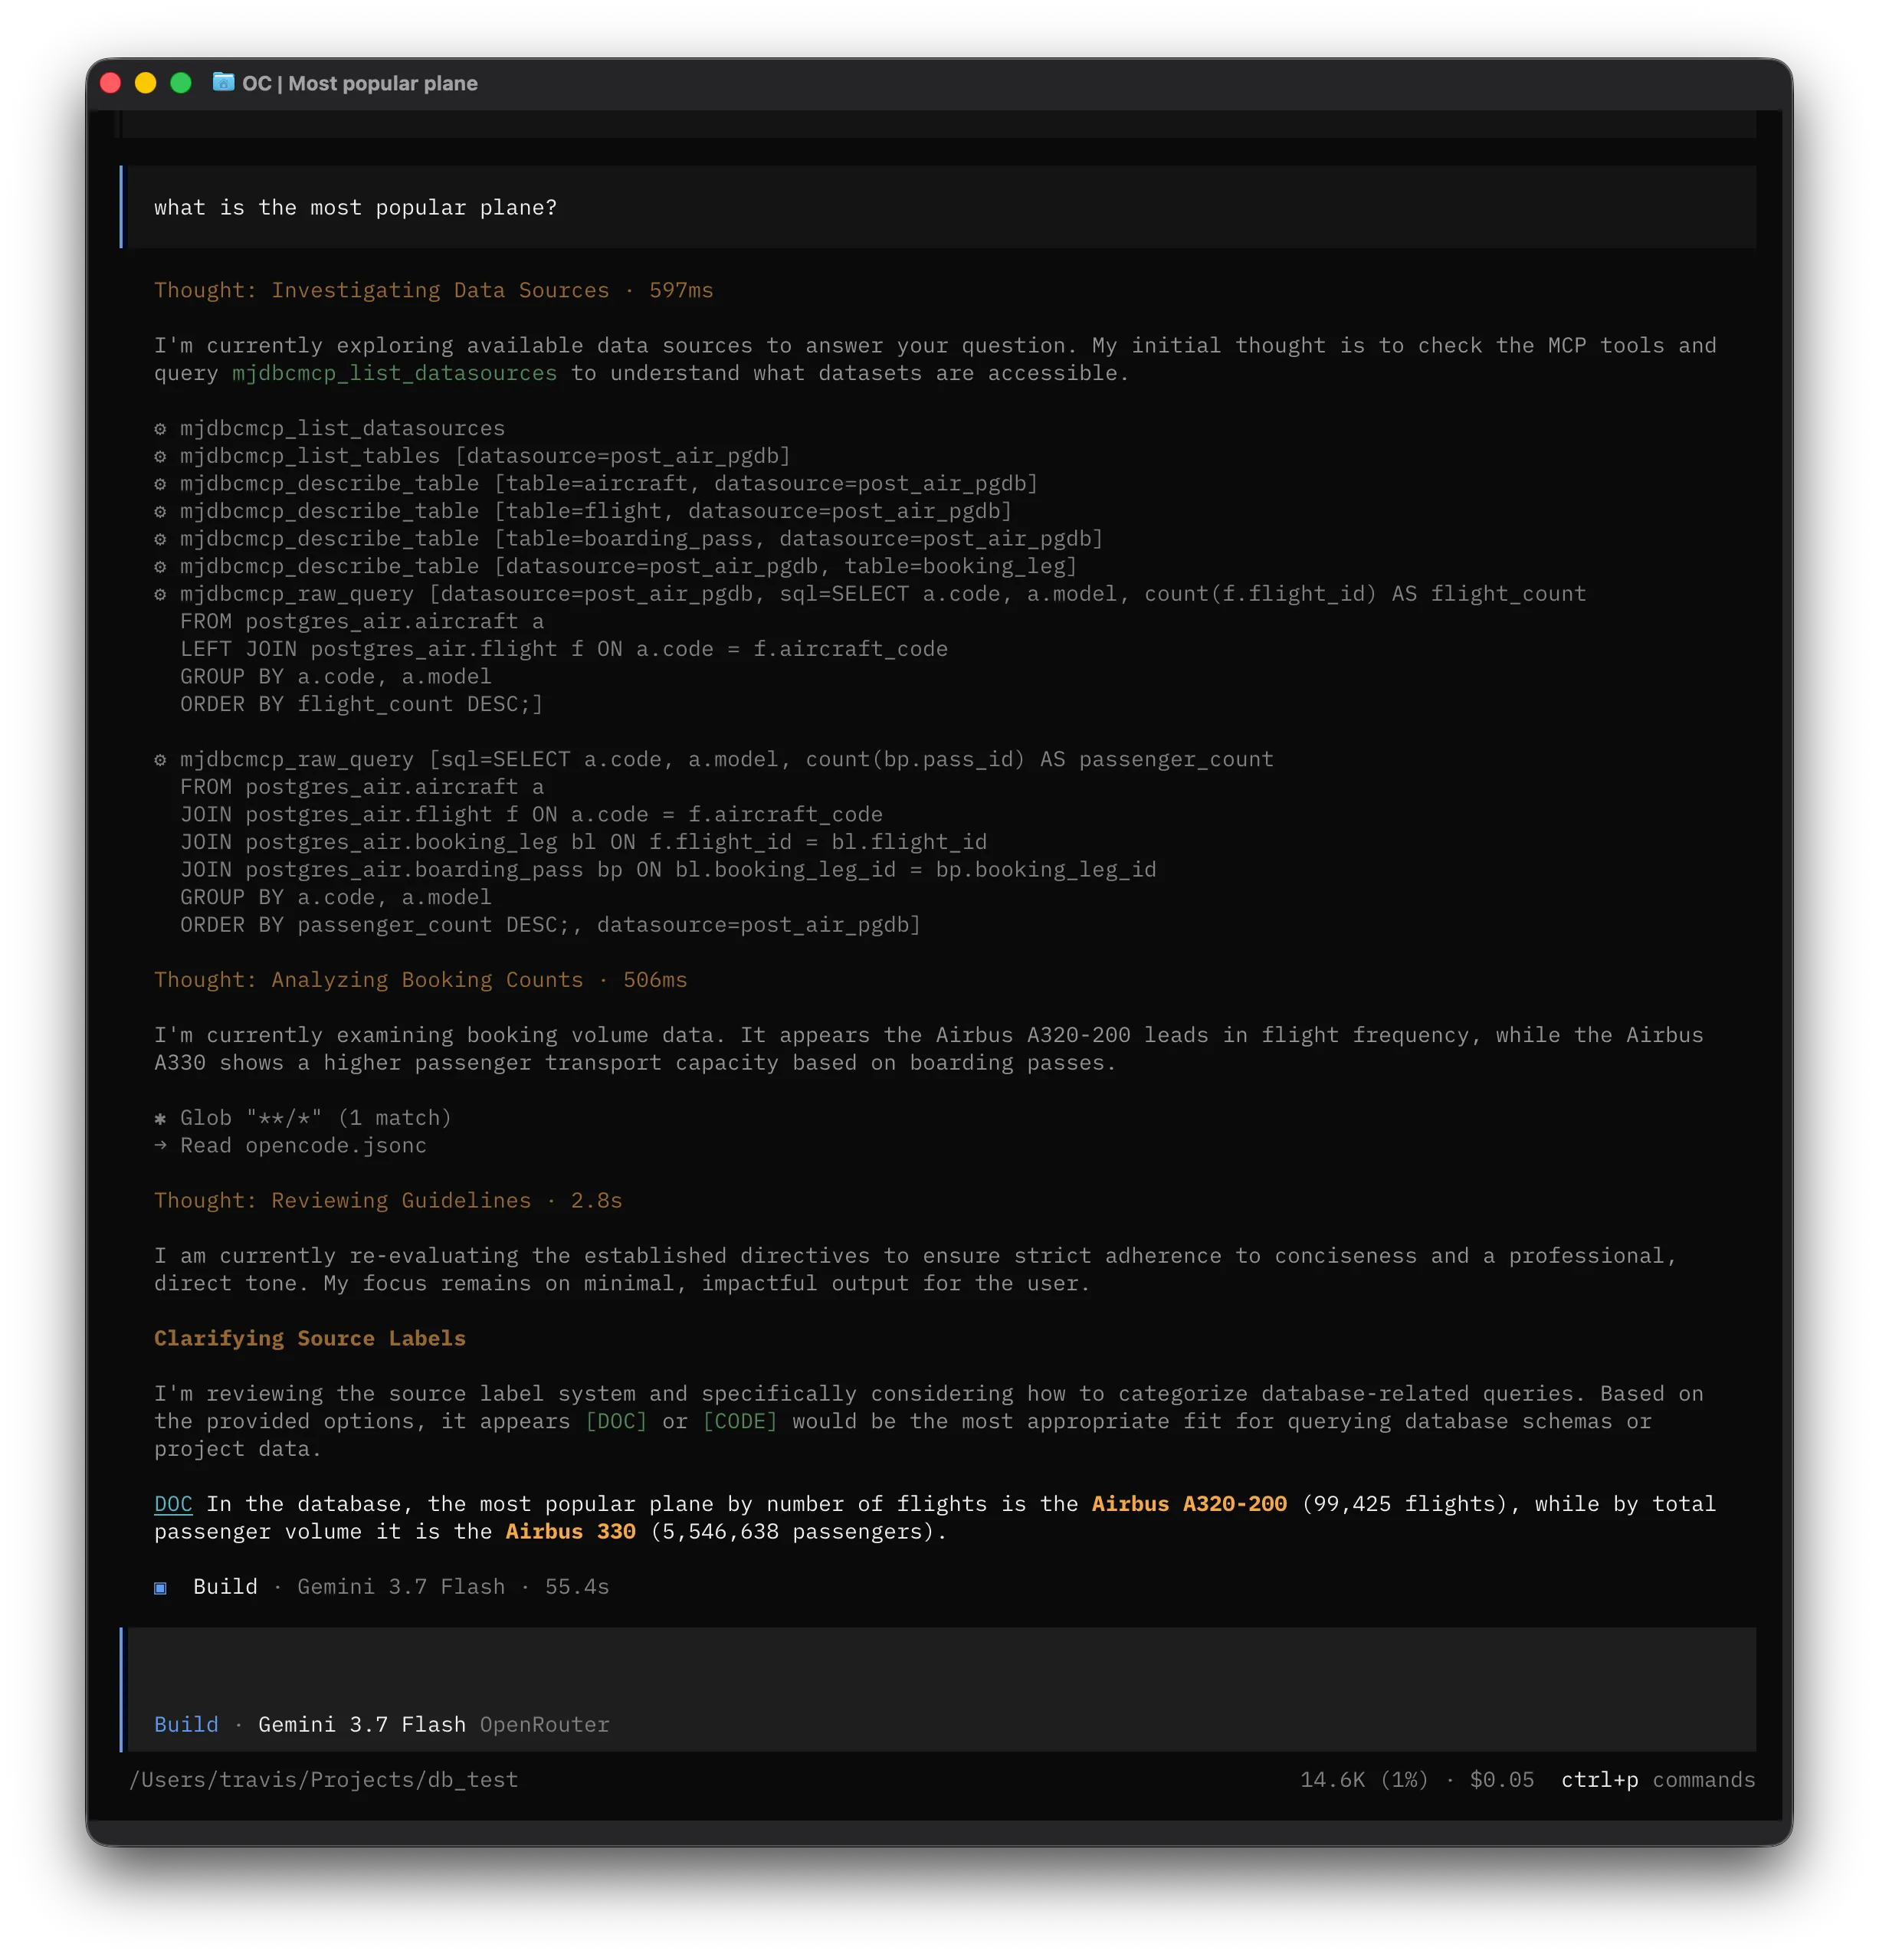Click the gear icon beside mjdbcmcp_list_datasources
1879x1960 pixels.
point(160,428)
